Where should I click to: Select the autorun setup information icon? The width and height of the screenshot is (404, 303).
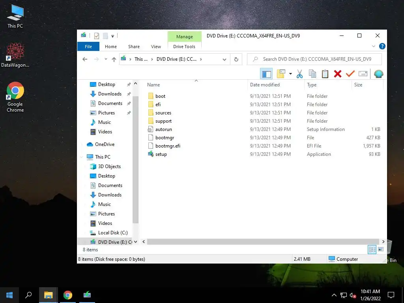[x=151, y=129]
